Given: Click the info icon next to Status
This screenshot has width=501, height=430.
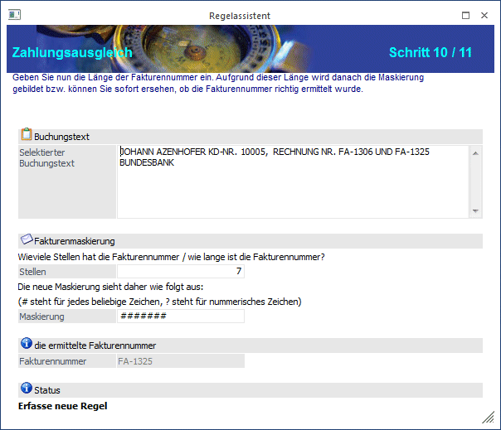Looking at the screenshot, I should click(26, 389).
